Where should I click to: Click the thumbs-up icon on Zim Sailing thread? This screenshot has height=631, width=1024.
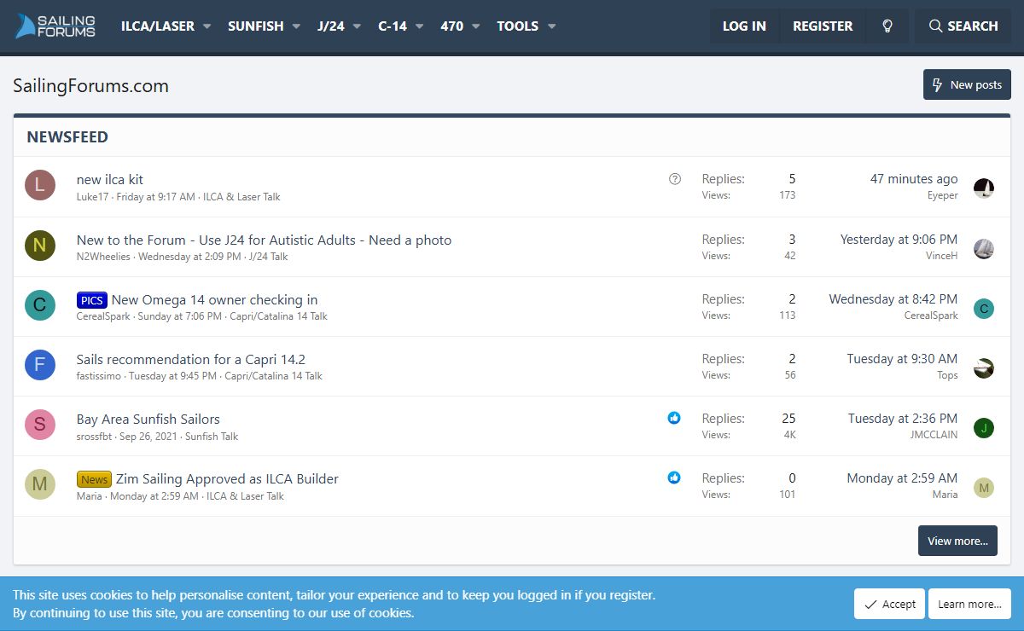(x=674, y=478)
